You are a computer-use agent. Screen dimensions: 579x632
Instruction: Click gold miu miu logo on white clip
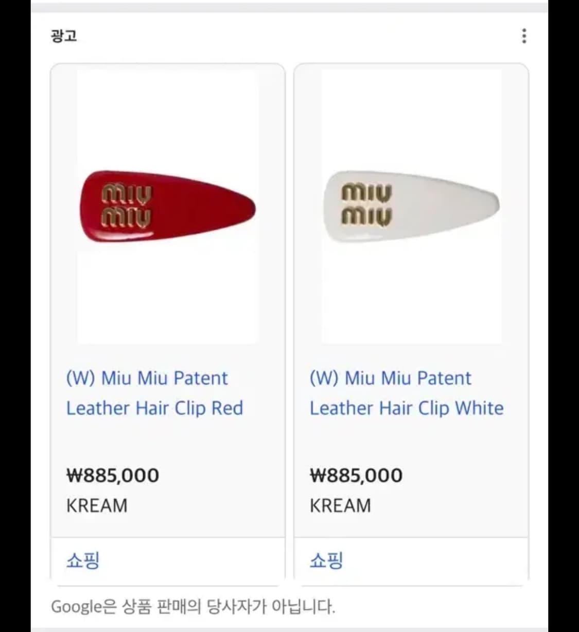tap(366, 205)
